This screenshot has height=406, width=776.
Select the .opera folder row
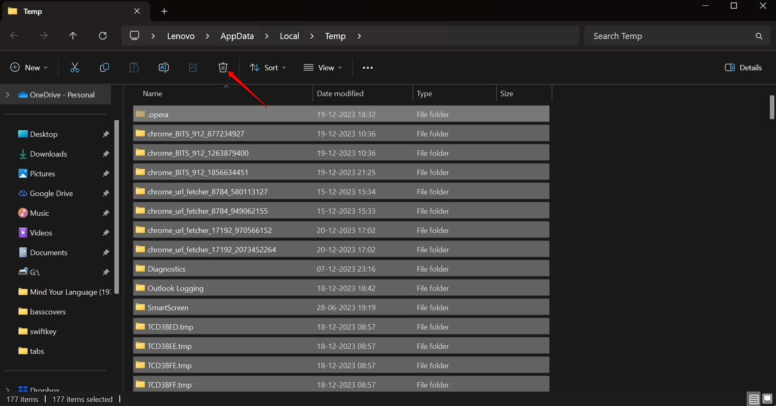tap(341, 114)
